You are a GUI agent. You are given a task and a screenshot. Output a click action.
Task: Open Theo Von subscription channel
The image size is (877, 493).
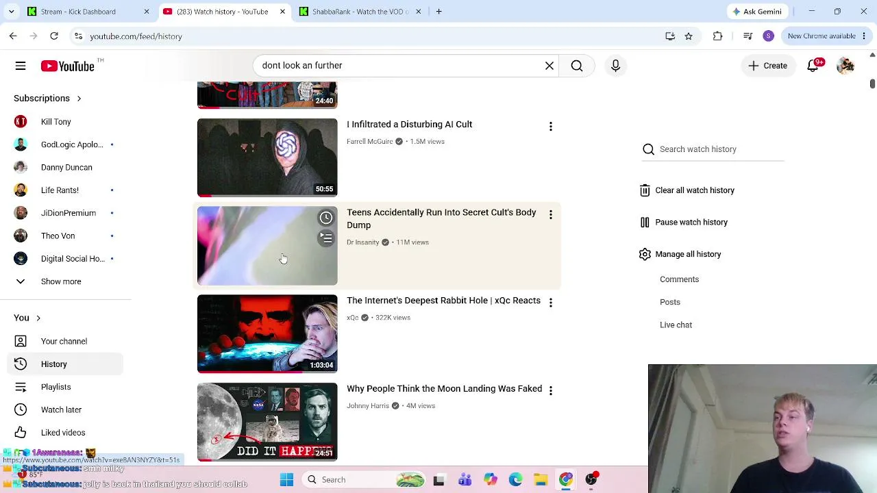(66, 236)
